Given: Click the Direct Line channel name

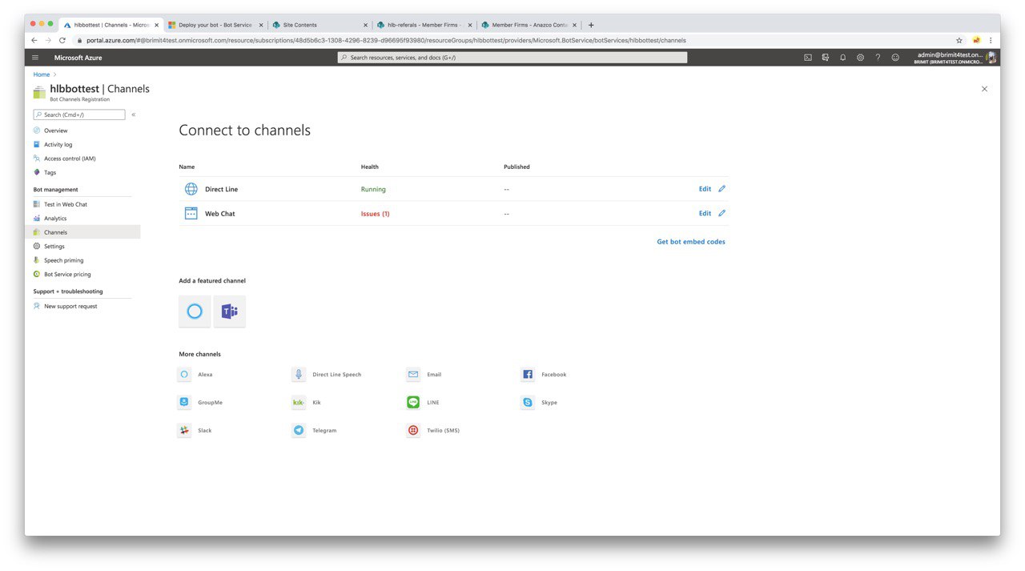Looking at the screenshot, I should click(x=221, y=189).
